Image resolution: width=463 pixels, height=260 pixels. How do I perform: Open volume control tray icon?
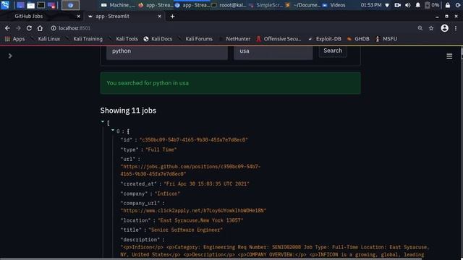pyautogui.click(x=408, y=5)
